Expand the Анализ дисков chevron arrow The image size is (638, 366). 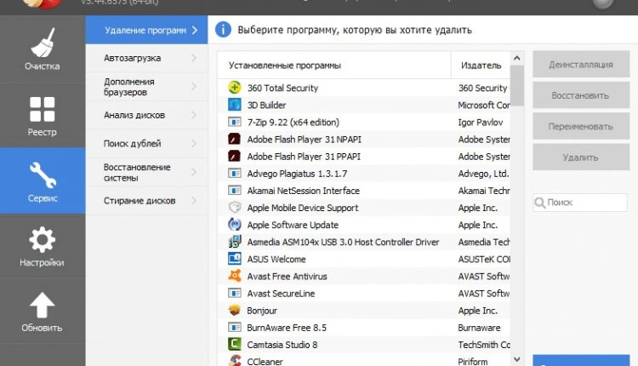tap(194, 115)
